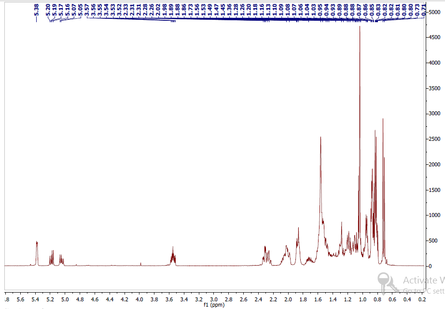Select the 4500 intensity axis value

(435, 37)
